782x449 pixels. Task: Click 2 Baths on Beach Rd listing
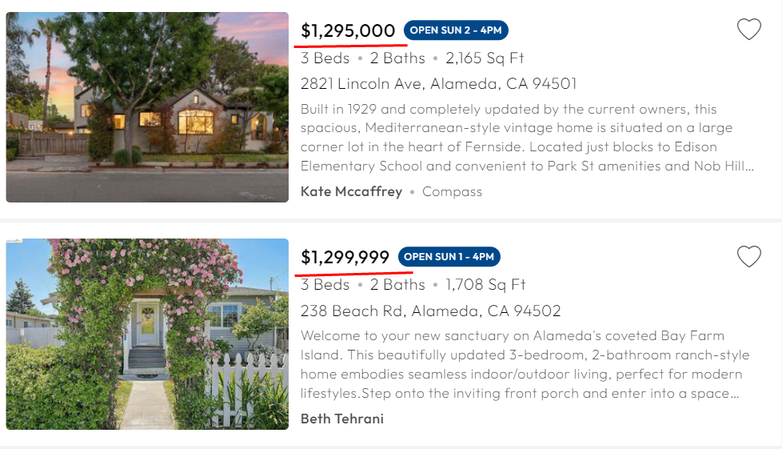coord(397,285)
